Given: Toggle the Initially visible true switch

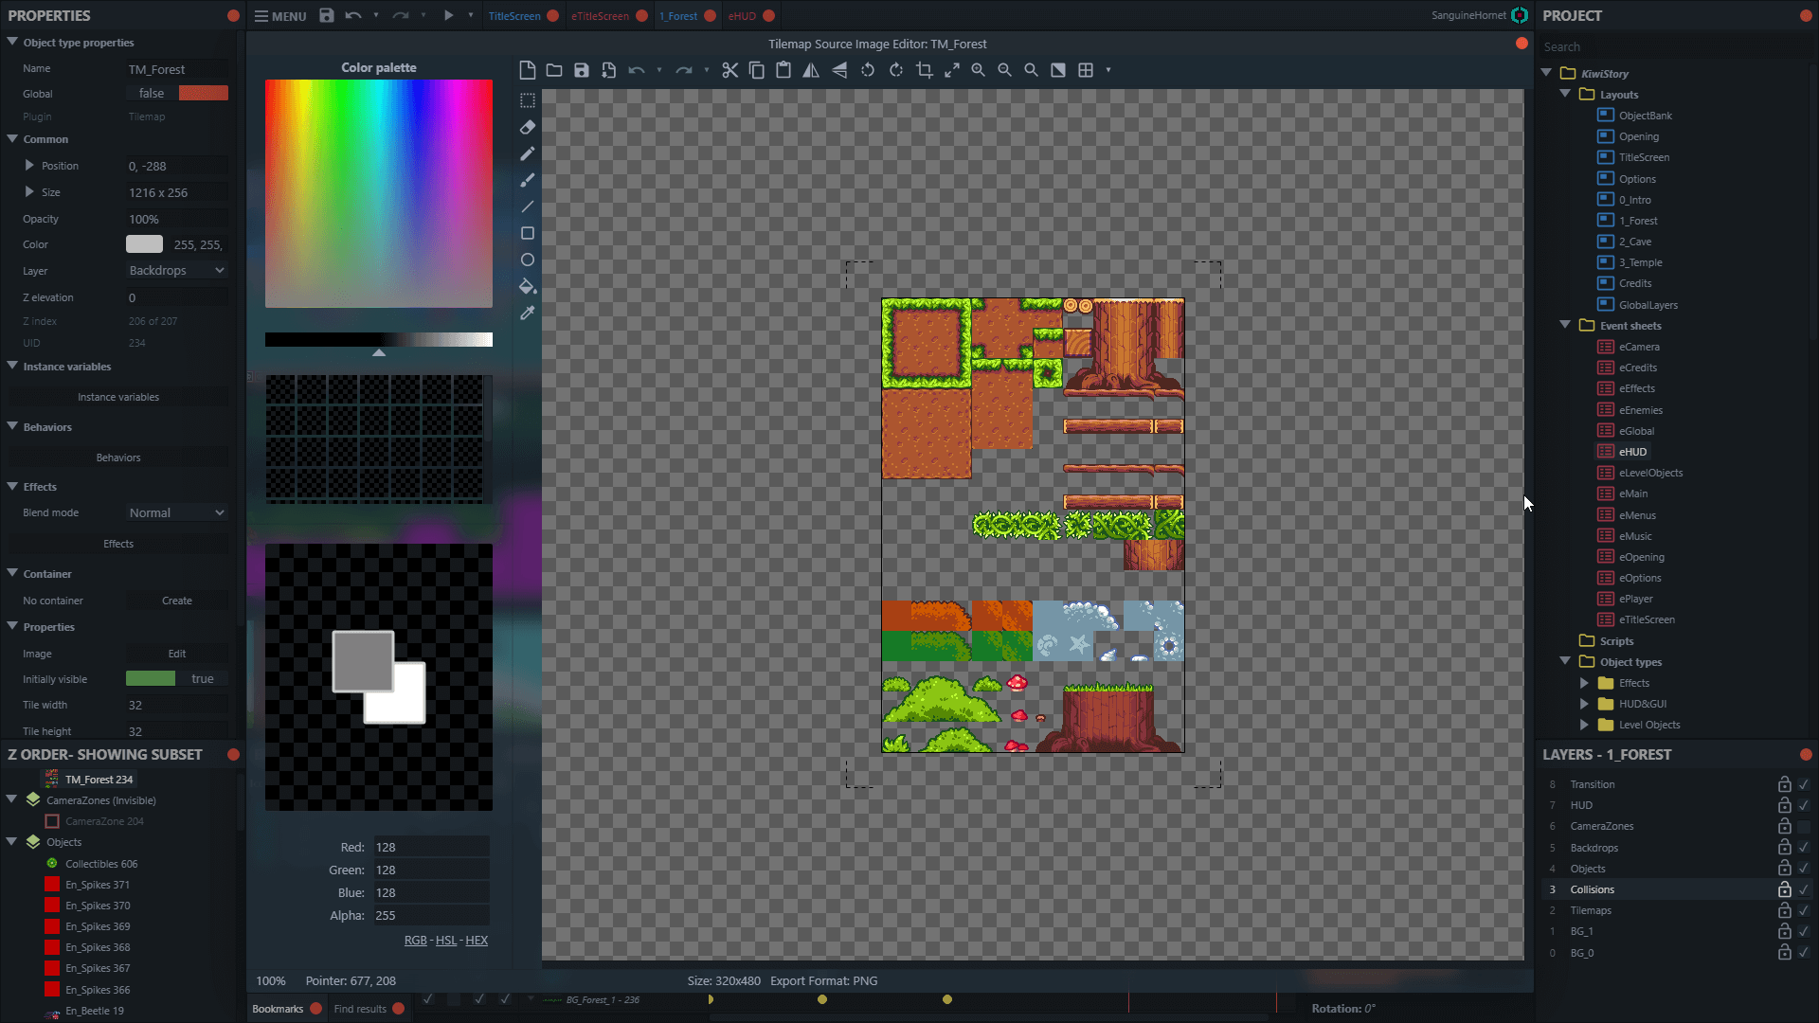Looking at the screenshot, I should click(x=150, y=678).
